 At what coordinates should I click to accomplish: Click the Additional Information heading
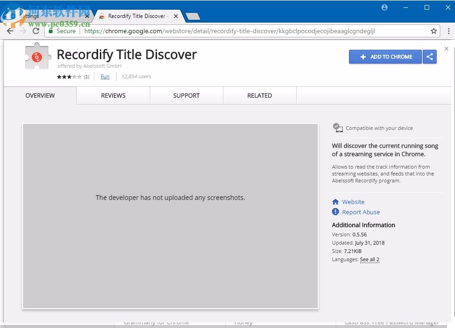[363, 225]
